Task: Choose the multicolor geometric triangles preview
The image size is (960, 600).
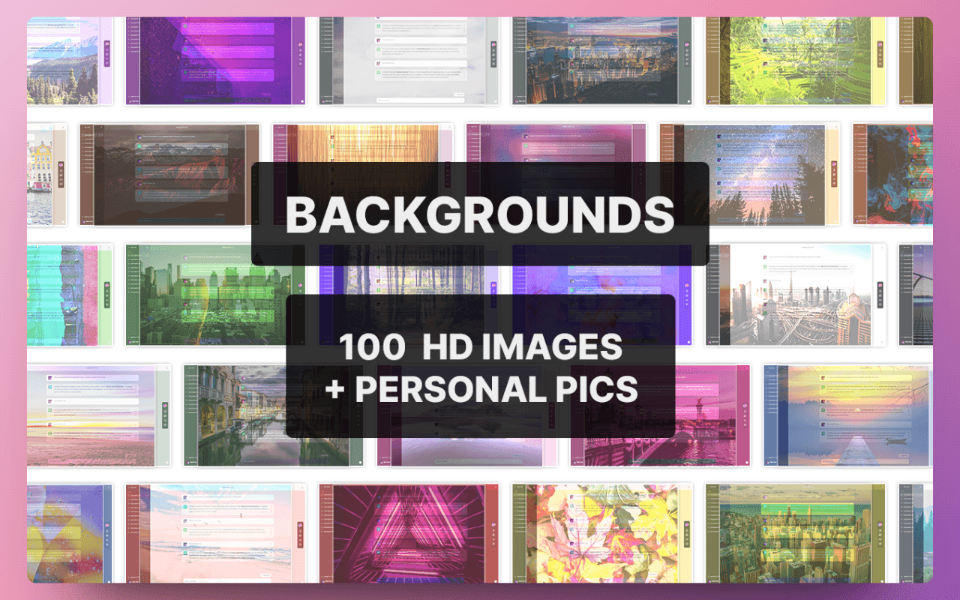Action: 70,533
